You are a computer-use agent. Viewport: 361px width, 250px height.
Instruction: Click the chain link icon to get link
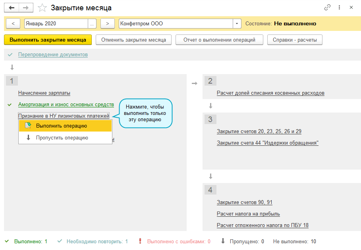point(327,8)
